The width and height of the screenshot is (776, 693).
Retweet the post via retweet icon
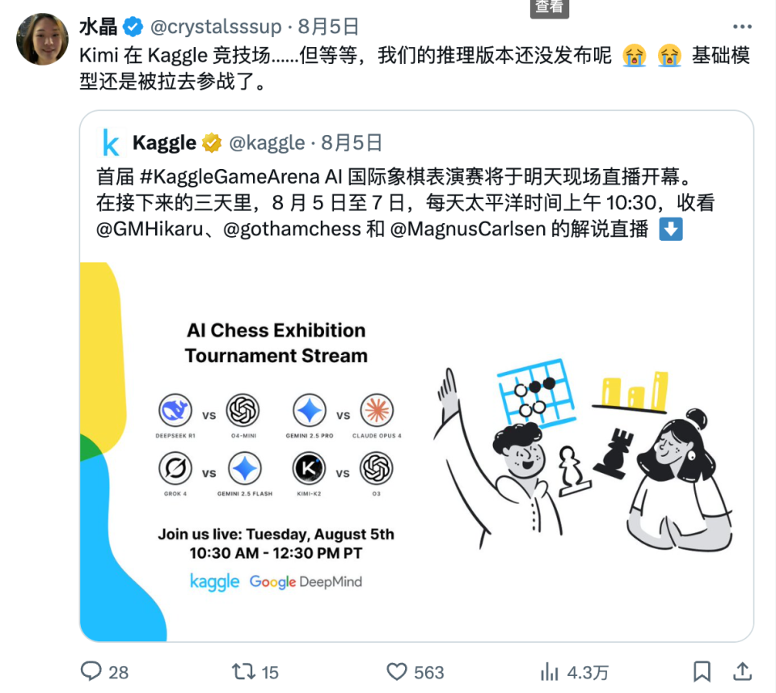click(x=243, y=672)
